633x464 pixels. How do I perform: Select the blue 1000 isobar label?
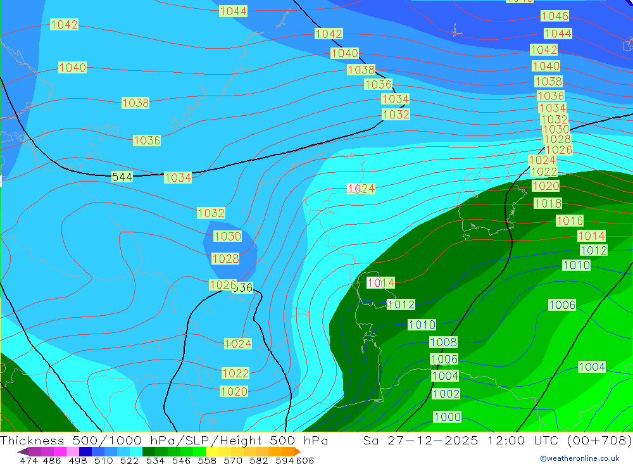pos(448,417)
